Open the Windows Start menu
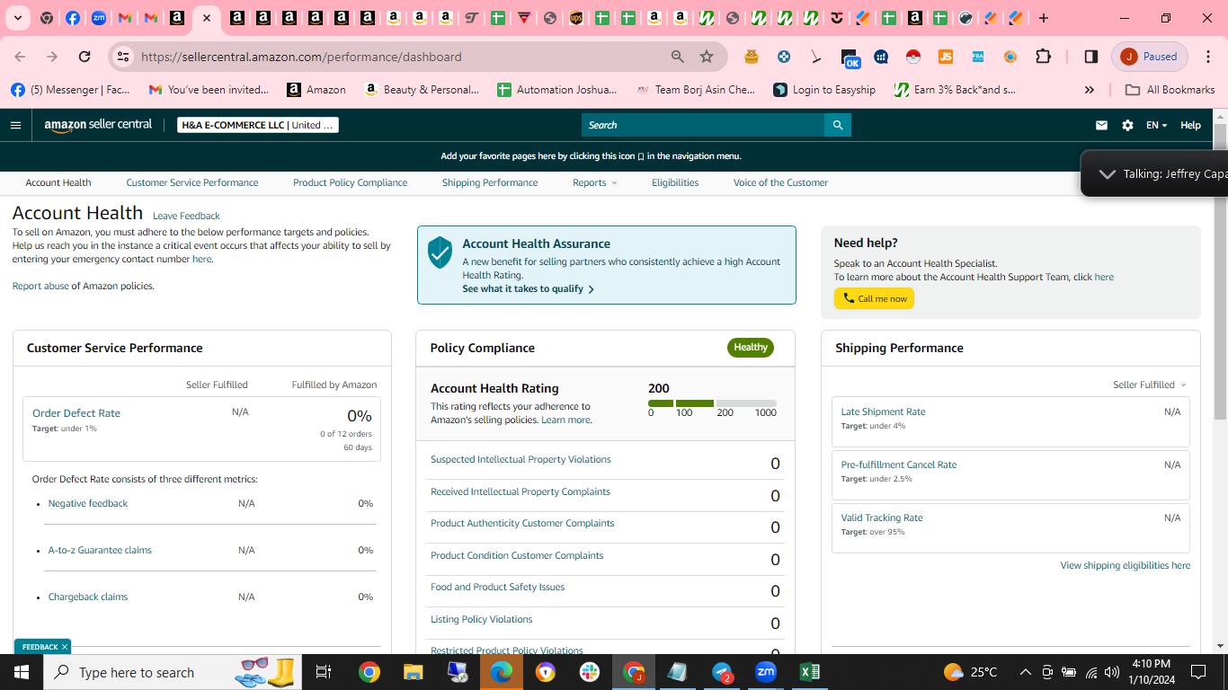This screenshot has height=690, width=1228. [x=22, y=672]
